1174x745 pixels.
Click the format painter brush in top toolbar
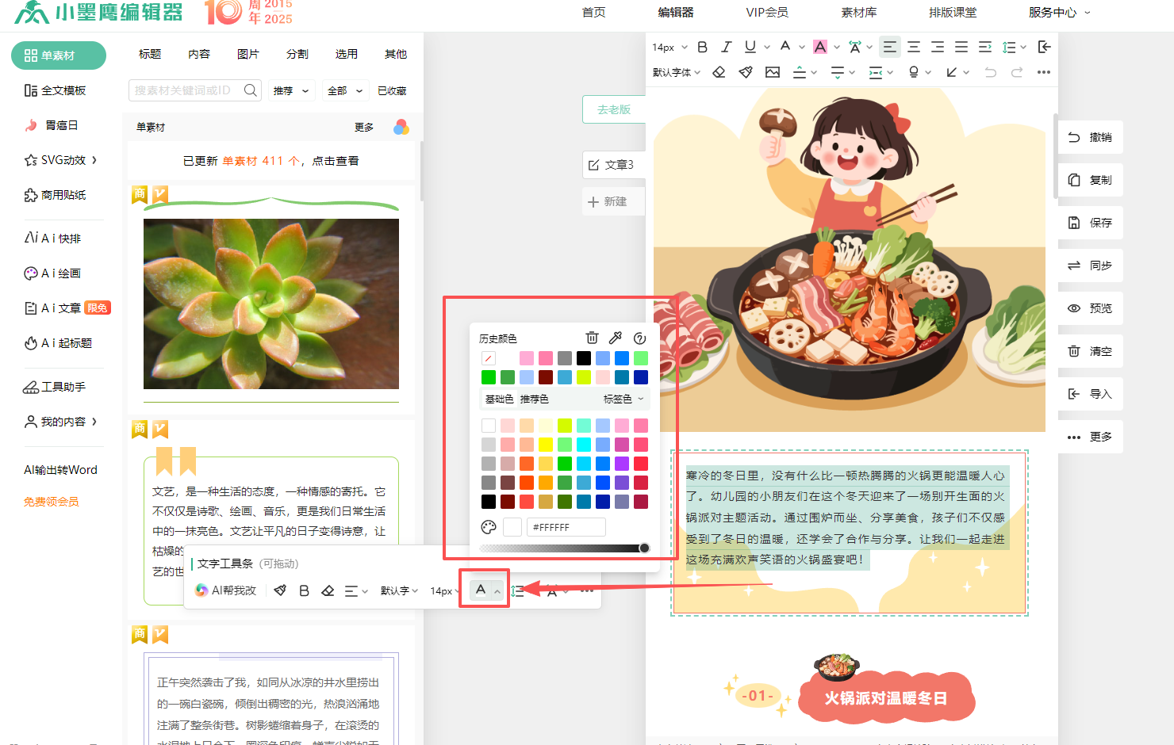pyautogui.click(x=746, y=72)
